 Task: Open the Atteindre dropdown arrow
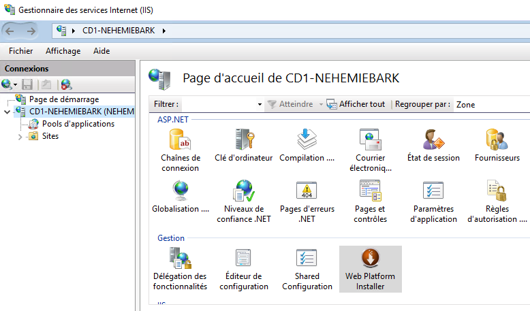click(321, 104)
